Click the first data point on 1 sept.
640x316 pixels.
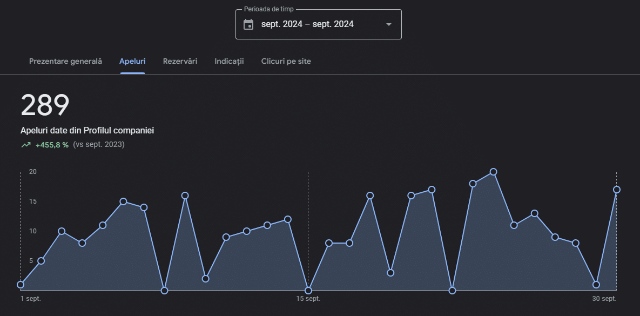tap(21, 285)
